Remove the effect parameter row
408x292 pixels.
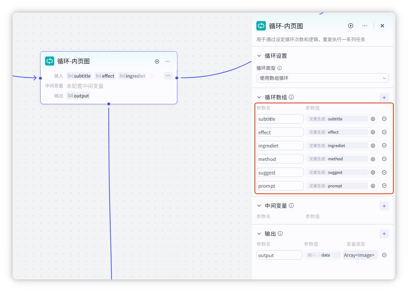384,132
